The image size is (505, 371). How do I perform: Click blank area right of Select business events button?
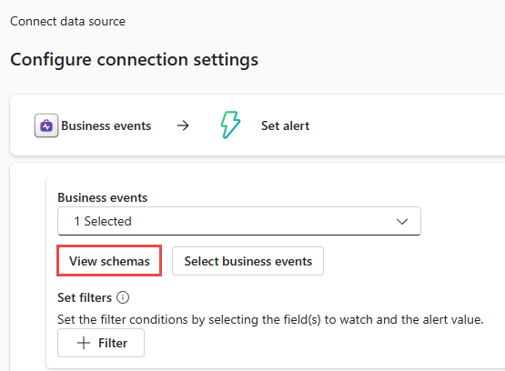pyautogui.click(x=412, y=261)
